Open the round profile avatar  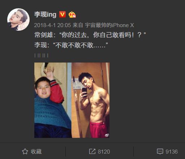coord(18,20)
